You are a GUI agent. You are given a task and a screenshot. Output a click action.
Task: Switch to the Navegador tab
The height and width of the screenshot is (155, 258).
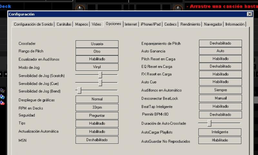(x=213, y=24)
